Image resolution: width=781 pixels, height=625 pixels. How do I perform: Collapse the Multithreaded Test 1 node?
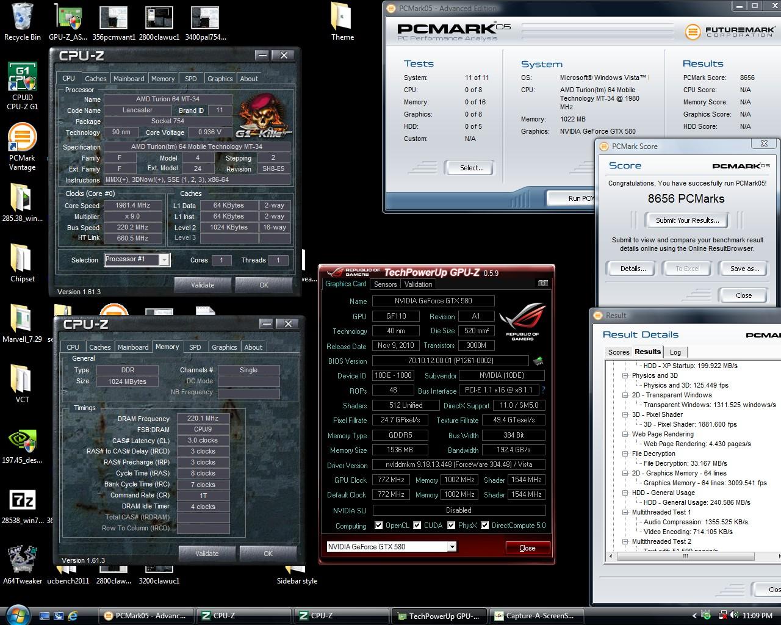click(625, 512)
